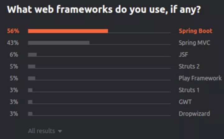Select the gray Spring MVC bar
224x139 pixels.
click(58, 43)
